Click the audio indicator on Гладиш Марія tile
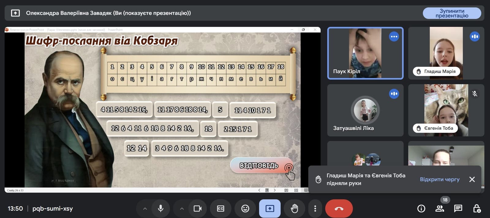The height and width of the screenshot is (218, 490). 475,37
